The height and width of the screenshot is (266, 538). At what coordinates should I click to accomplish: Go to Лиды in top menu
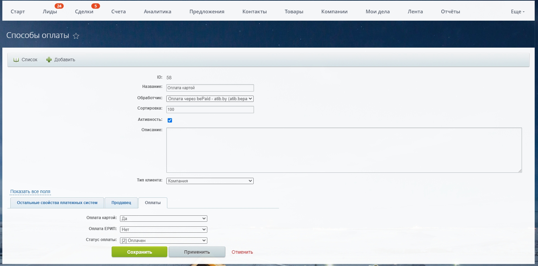pyautogui.click(x=50, y=12)
